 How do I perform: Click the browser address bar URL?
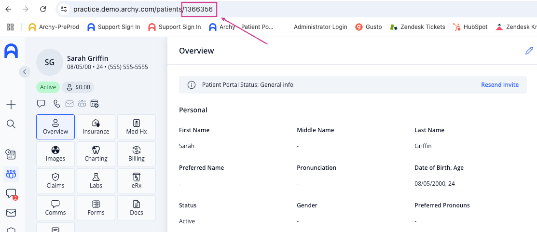click(143, 10)
